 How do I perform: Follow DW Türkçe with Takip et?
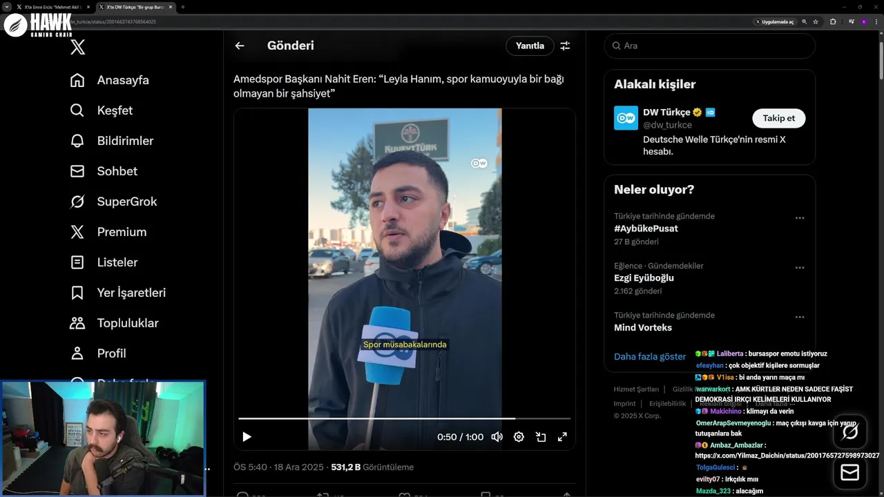pyautogui.click(x=778, y=118)
